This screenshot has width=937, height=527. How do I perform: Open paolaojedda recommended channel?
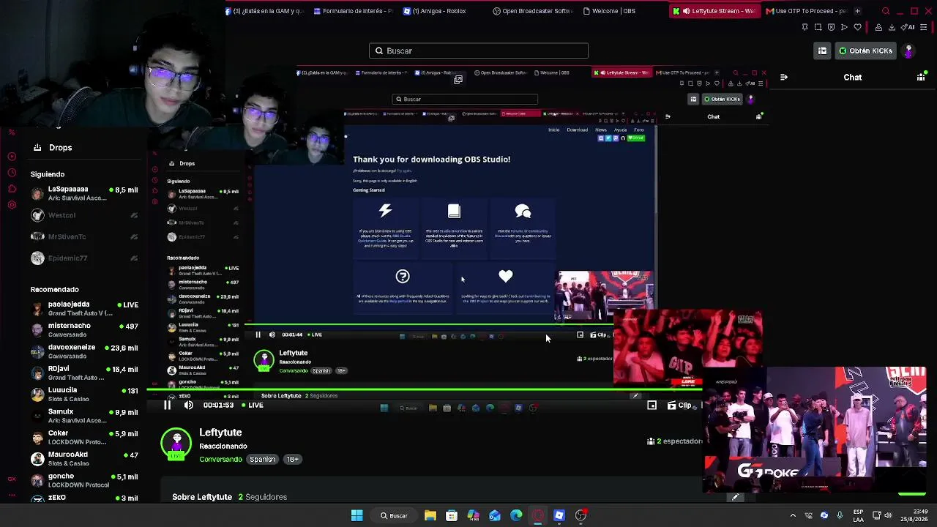(84, 308)
